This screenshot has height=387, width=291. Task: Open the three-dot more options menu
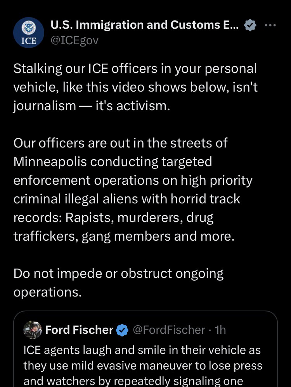coord(270,26)
